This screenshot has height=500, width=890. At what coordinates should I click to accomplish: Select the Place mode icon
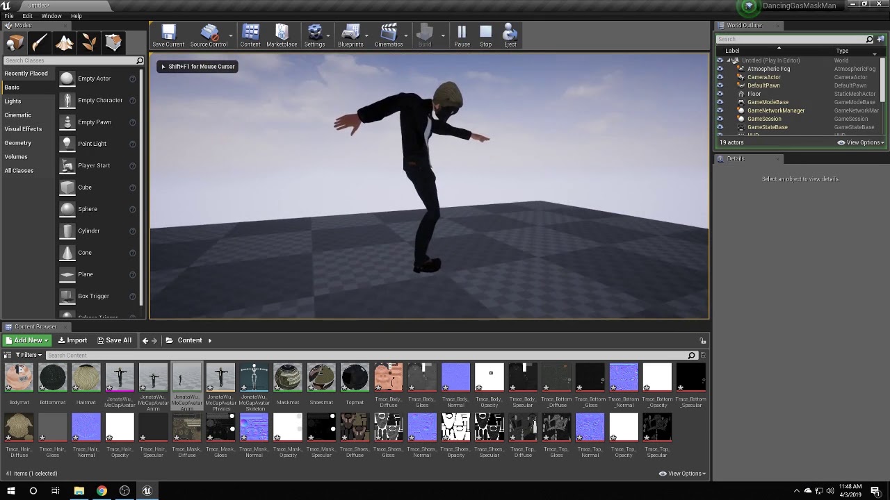tap(15, 43)
